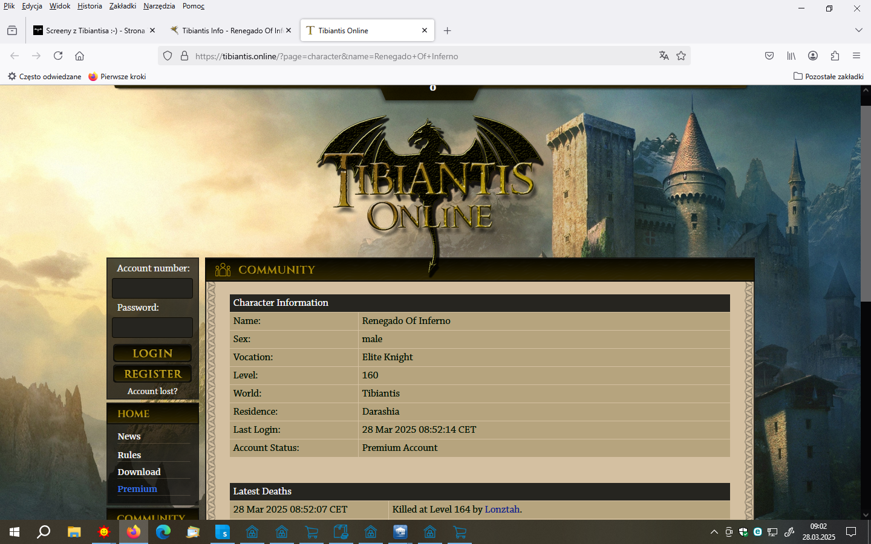
Task: Bookmark this page with the star icon
Action: [681, 56]
